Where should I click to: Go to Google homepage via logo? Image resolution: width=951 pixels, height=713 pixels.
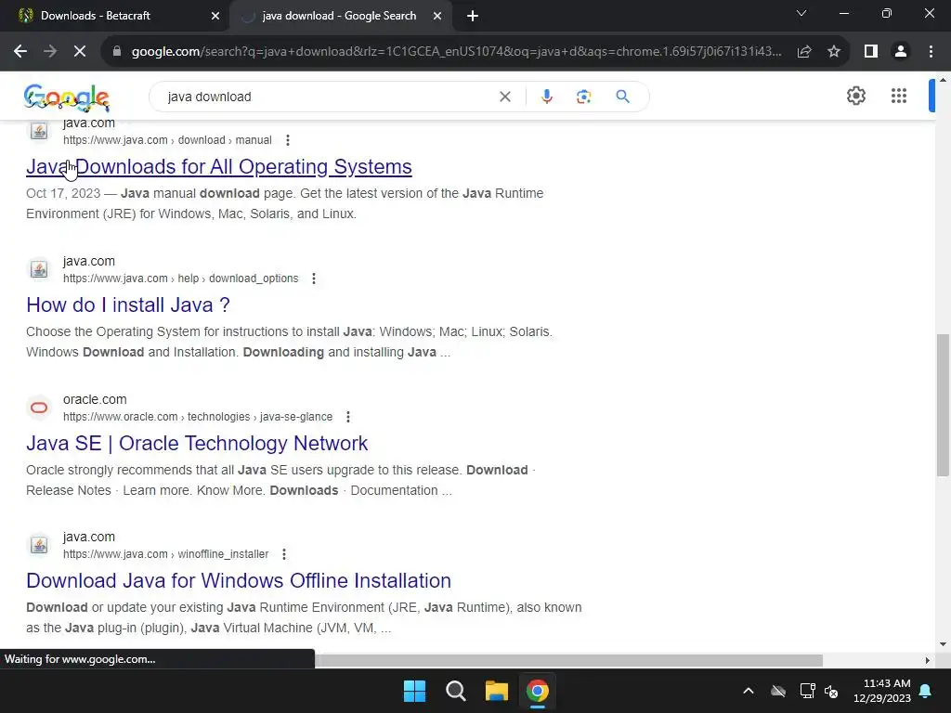(x=67, y=97)
